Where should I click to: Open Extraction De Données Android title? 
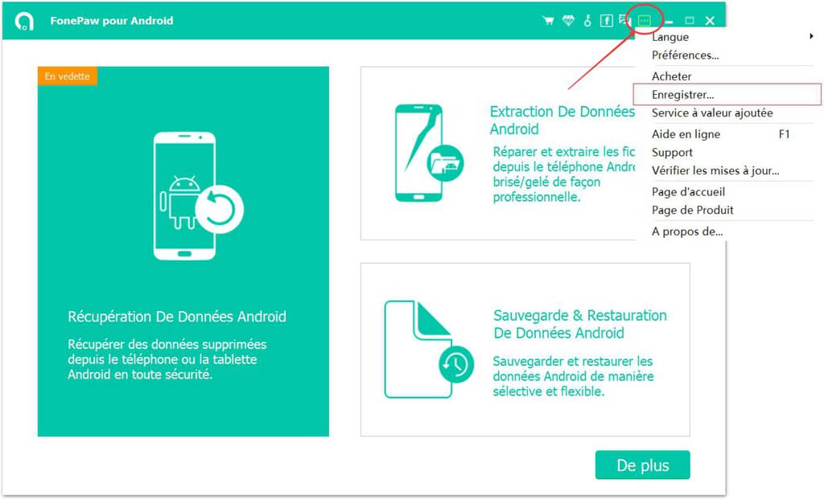pyautogui.click(x=562, y=121)
